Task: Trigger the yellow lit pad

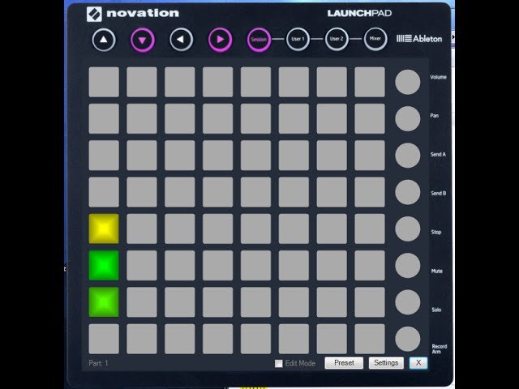Action: pyautogui.click(x=104, y=229)
